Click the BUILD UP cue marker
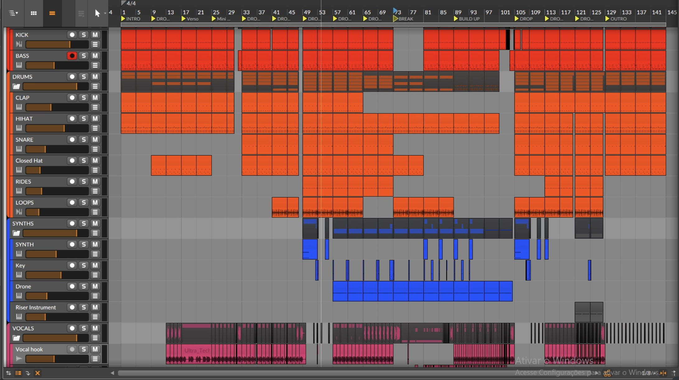This screenshot has width=679, height=380. (466, 19)
